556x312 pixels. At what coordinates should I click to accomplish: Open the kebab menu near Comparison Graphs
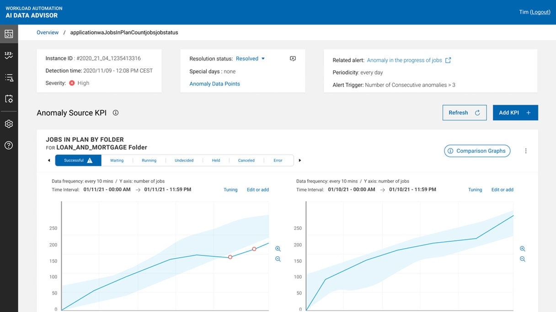[525, 151]
